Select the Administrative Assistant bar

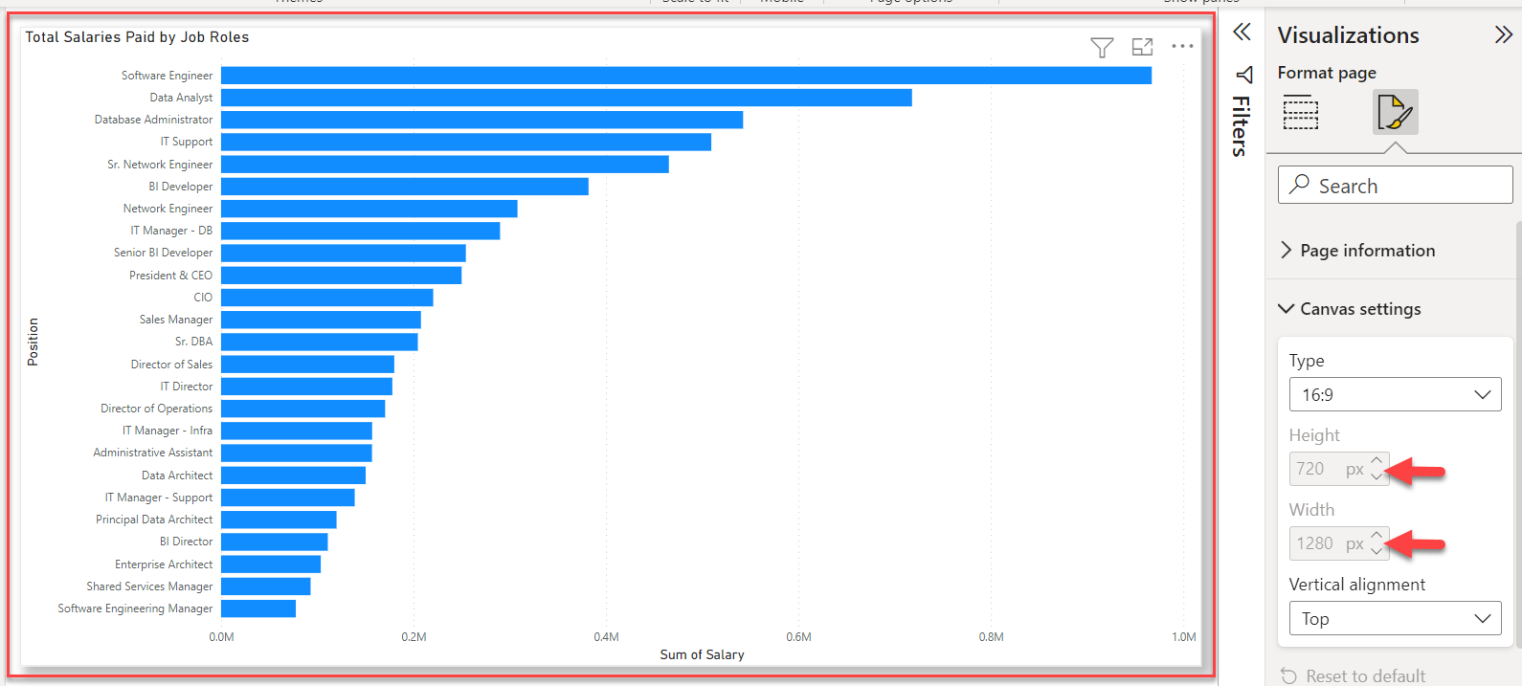(297, 453)
